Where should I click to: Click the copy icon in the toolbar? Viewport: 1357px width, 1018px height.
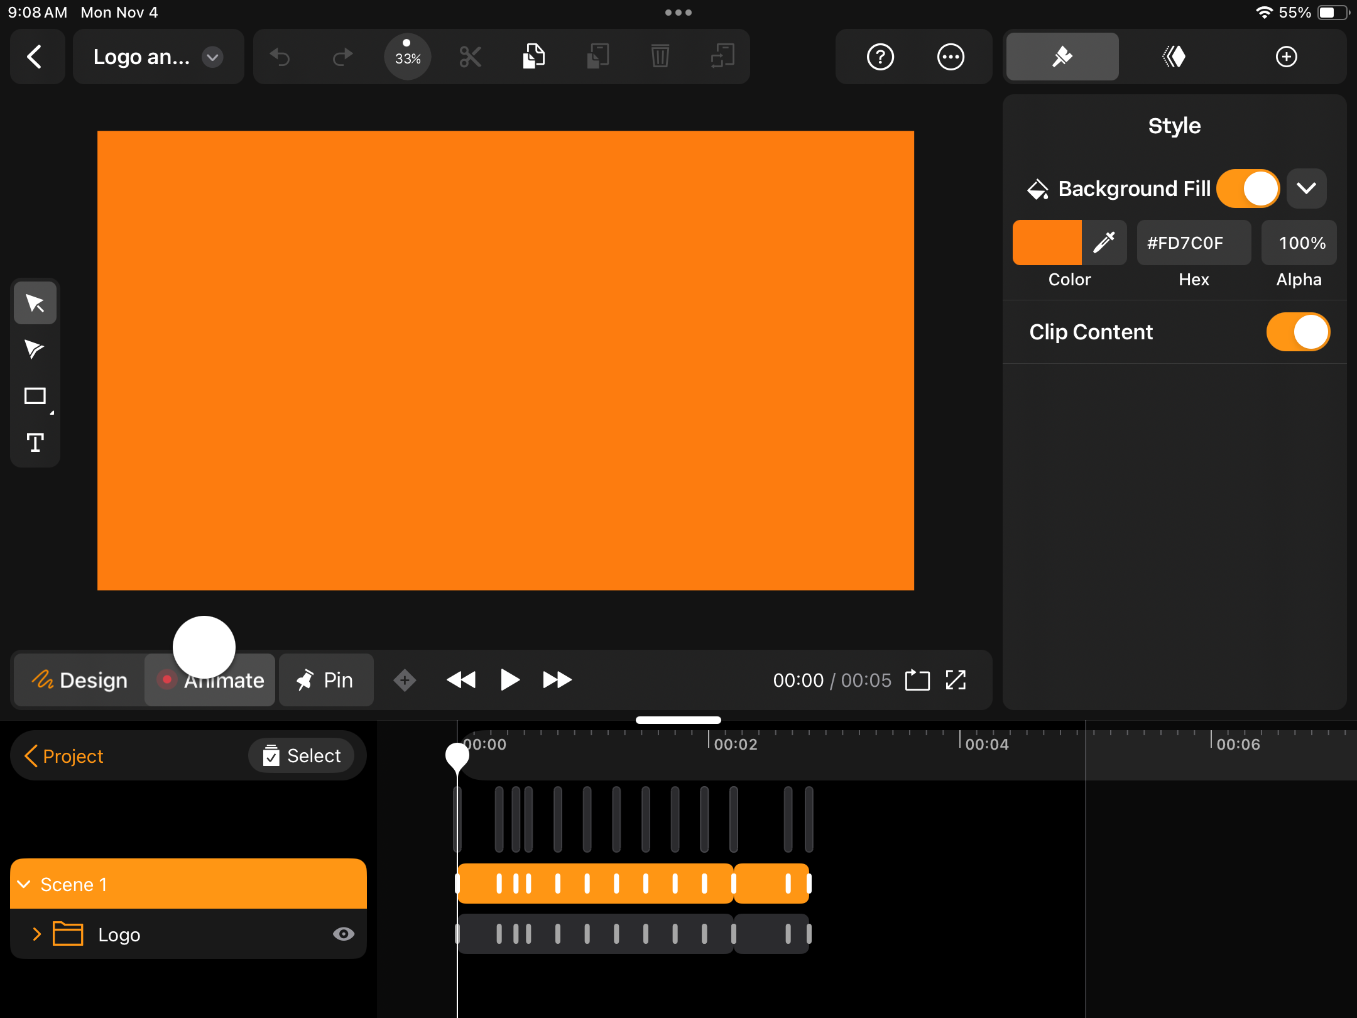click(533, 57)
